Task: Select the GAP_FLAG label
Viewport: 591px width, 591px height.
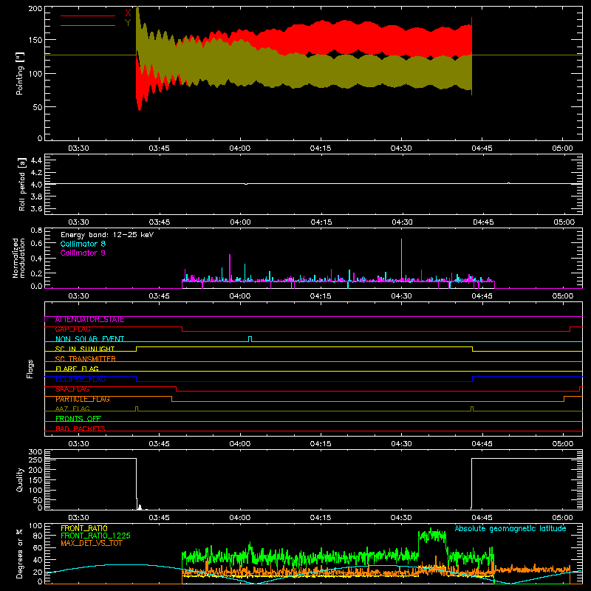Action: click(x=72, y=329)
